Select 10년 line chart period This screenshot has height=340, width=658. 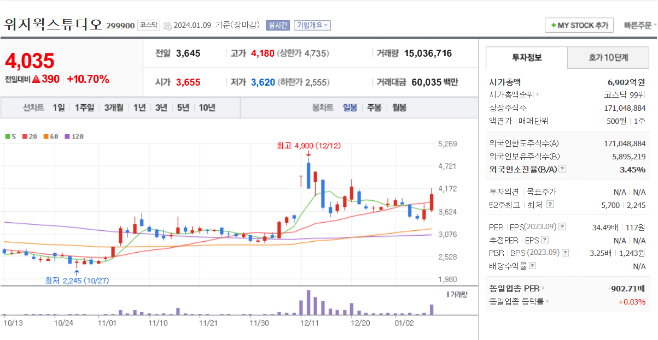click(x=207, y=108)
